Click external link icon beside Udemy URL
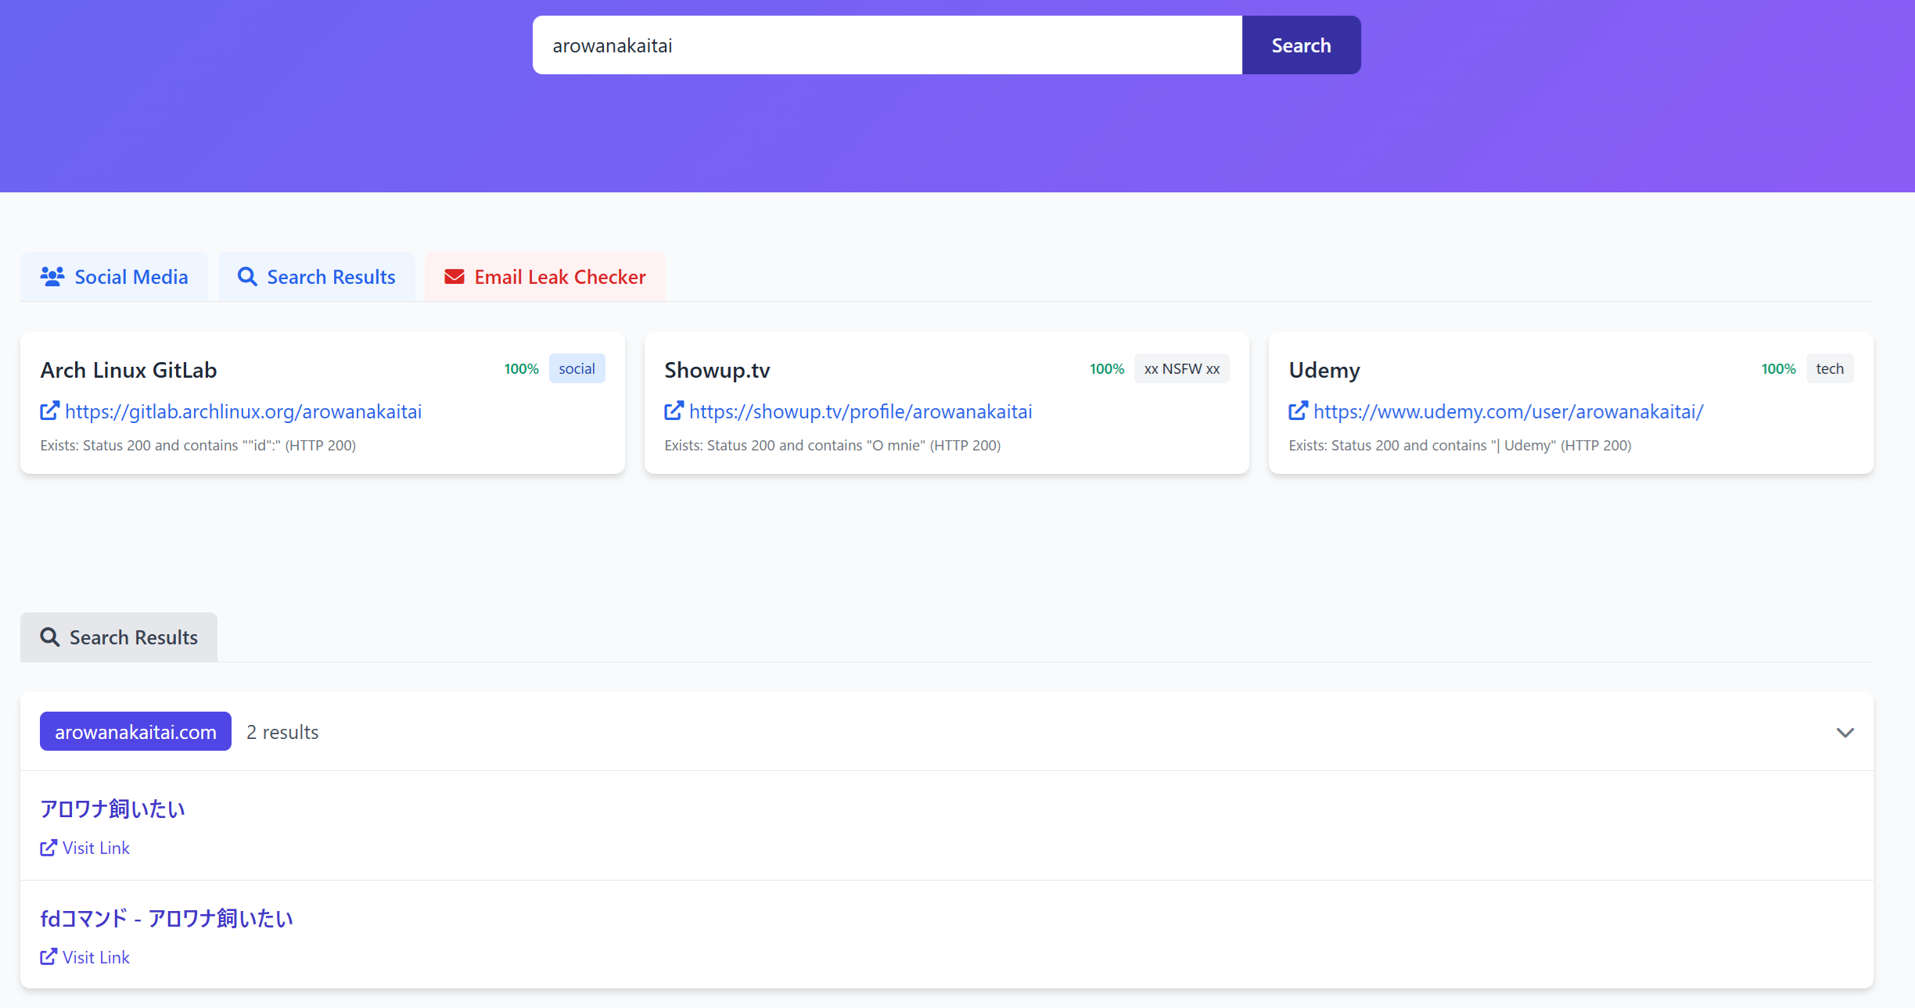This screenshot has height=1008, width=1915. (1298, 411)
